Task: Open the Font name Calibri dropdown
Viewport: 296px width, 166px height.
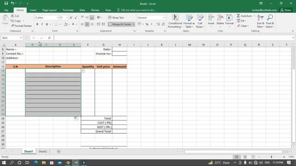Action: click(x=57, y=18)
